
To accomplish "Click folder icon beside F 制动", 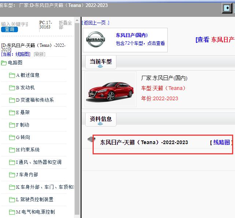I will click(x=12, y=125).
